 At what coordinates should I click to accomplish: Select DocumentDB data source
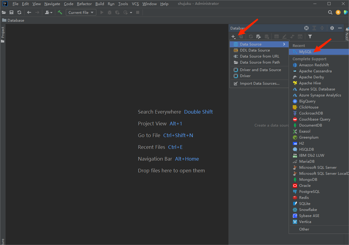pos(319,125)
